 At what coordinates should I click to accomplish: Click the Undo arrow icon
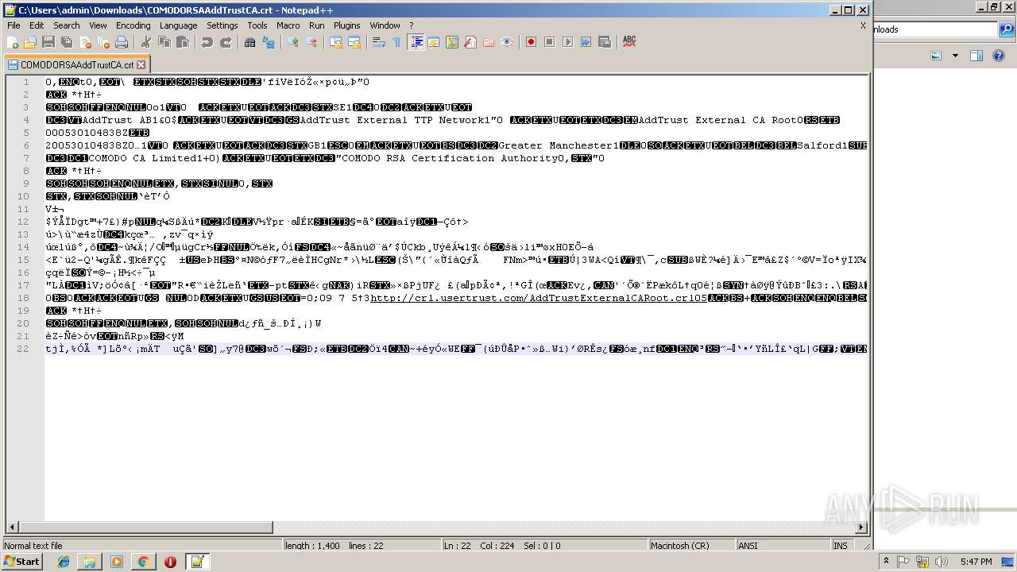207,42
